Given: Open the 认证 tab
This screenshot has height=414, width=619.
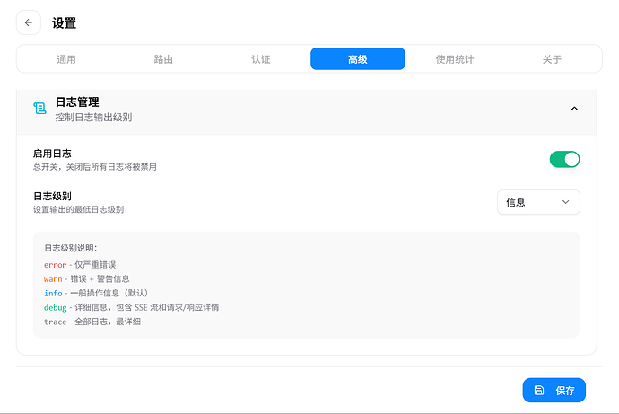Looking at the screenshot, I should tap(260, 59).
